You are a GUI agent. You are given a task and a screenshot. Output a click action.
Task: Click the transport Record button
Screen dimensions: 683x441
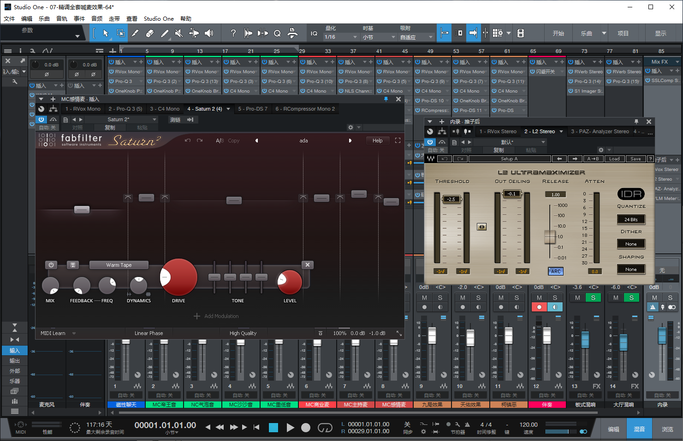(305, 428)
